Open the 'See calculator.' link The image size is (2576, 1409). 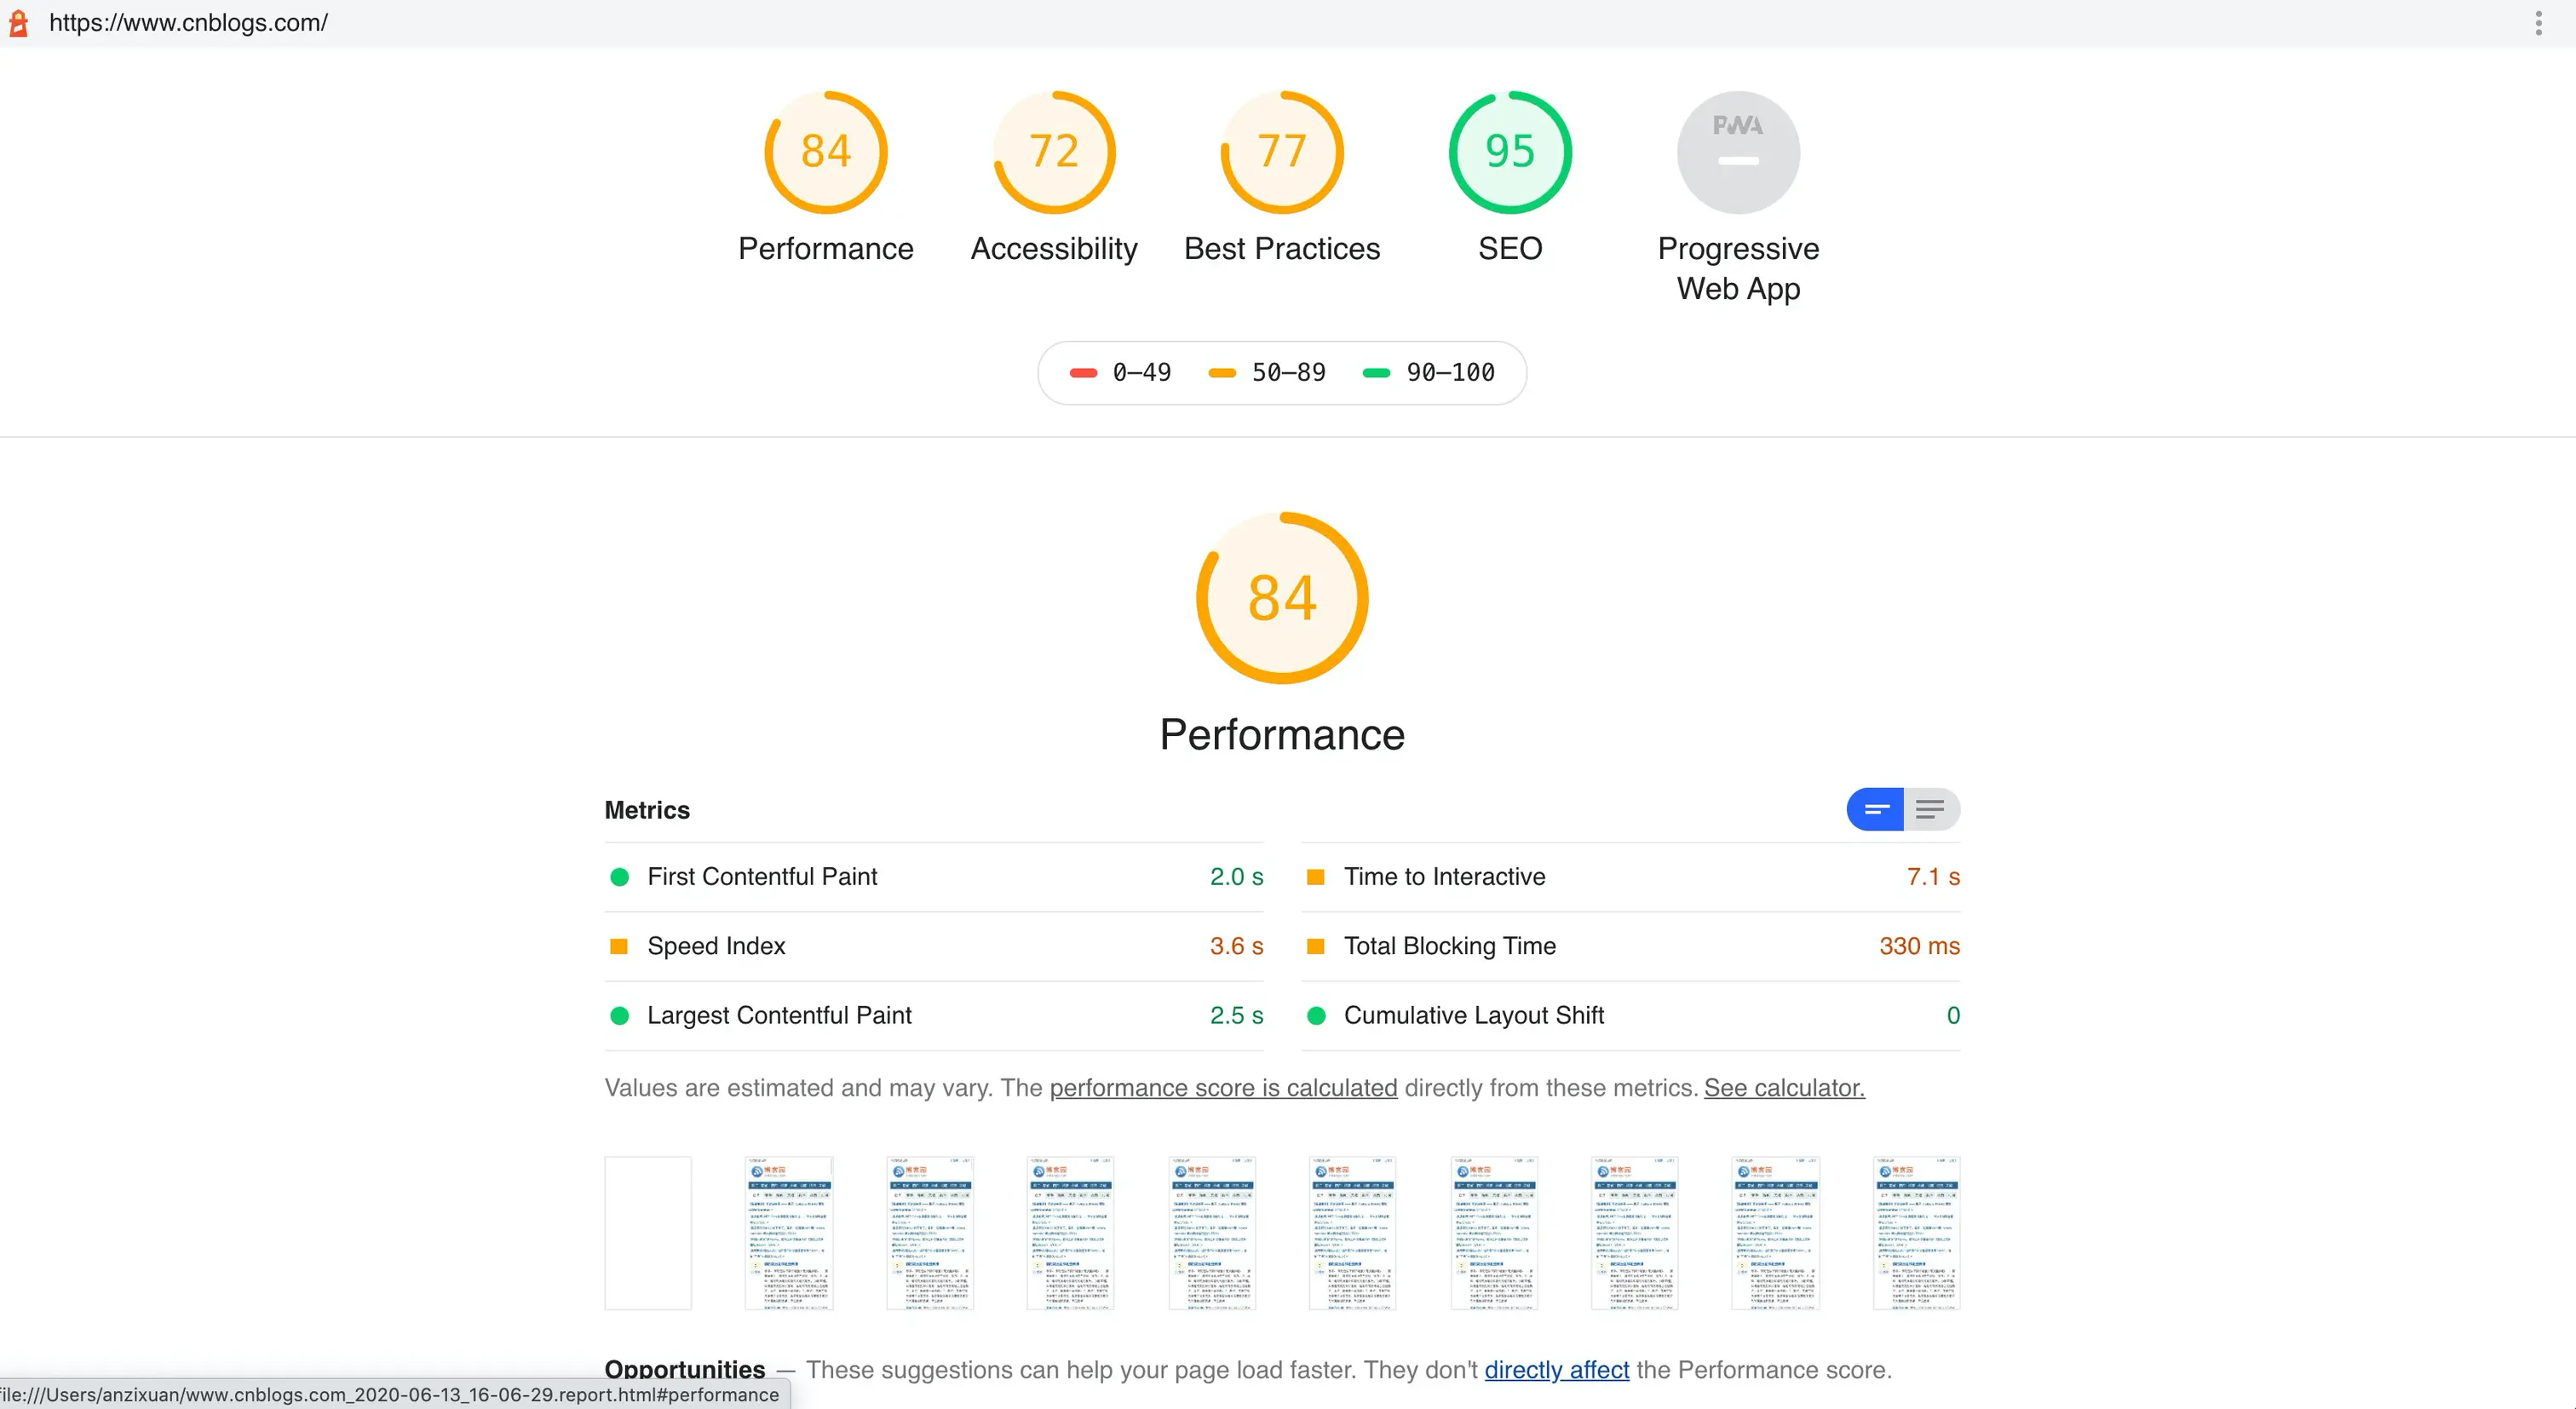(1783, 1088)
